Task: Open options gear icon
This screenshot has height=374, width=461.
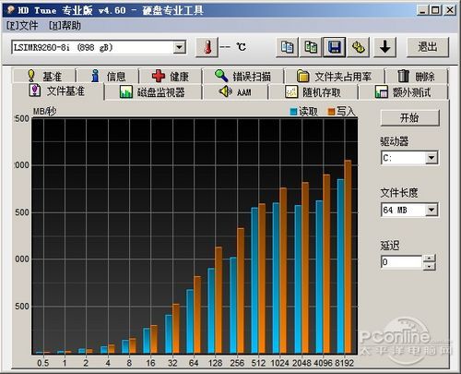Action: click(x=359, y=47)
